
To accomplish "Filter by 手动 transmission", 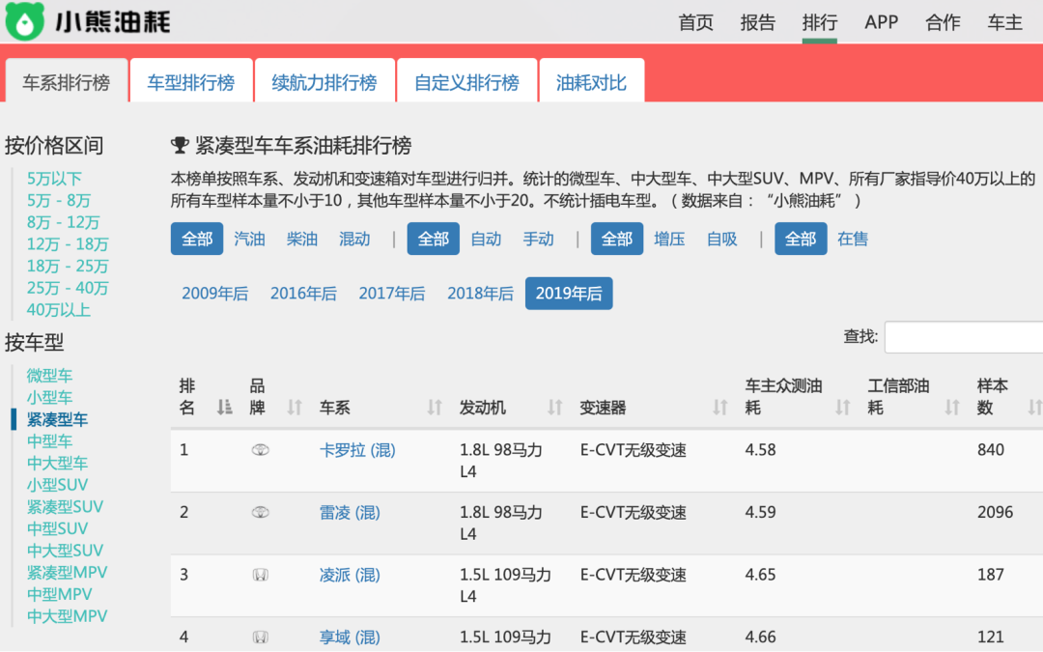I will tap(538, 239).
